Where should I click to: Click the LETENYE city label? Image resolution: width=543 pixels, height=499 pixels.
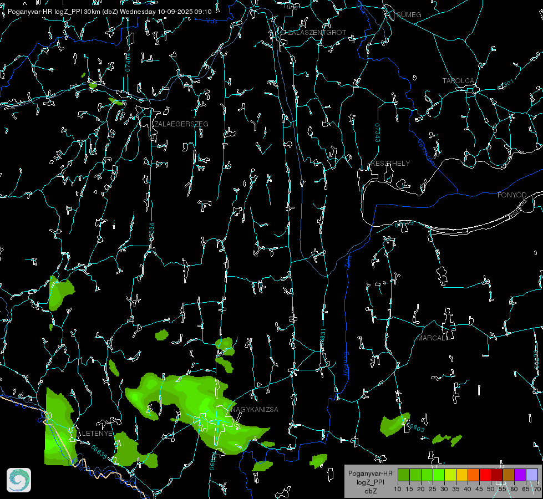[97, 434]
